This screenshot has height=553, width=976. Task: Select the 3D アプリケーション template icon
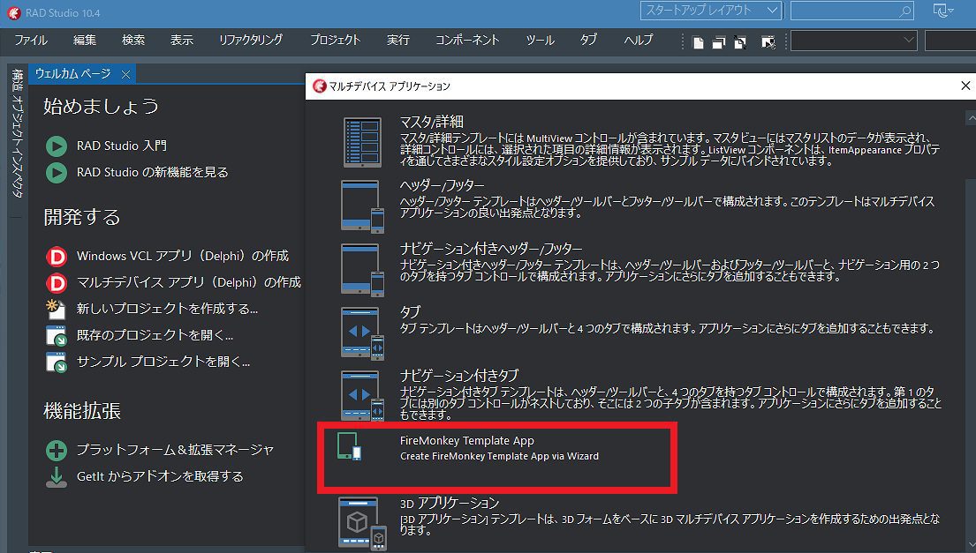coord(361,523)
